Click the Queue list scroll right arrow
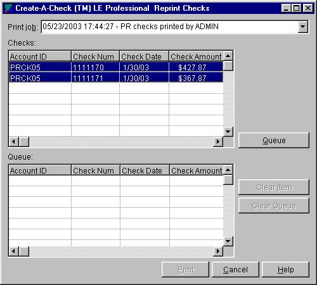 click(x=218, y=251)
